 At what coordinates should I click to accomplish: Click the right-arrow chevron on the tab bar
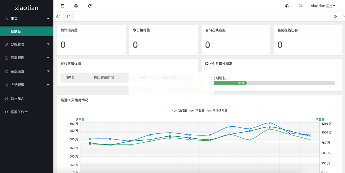(336, 17)
